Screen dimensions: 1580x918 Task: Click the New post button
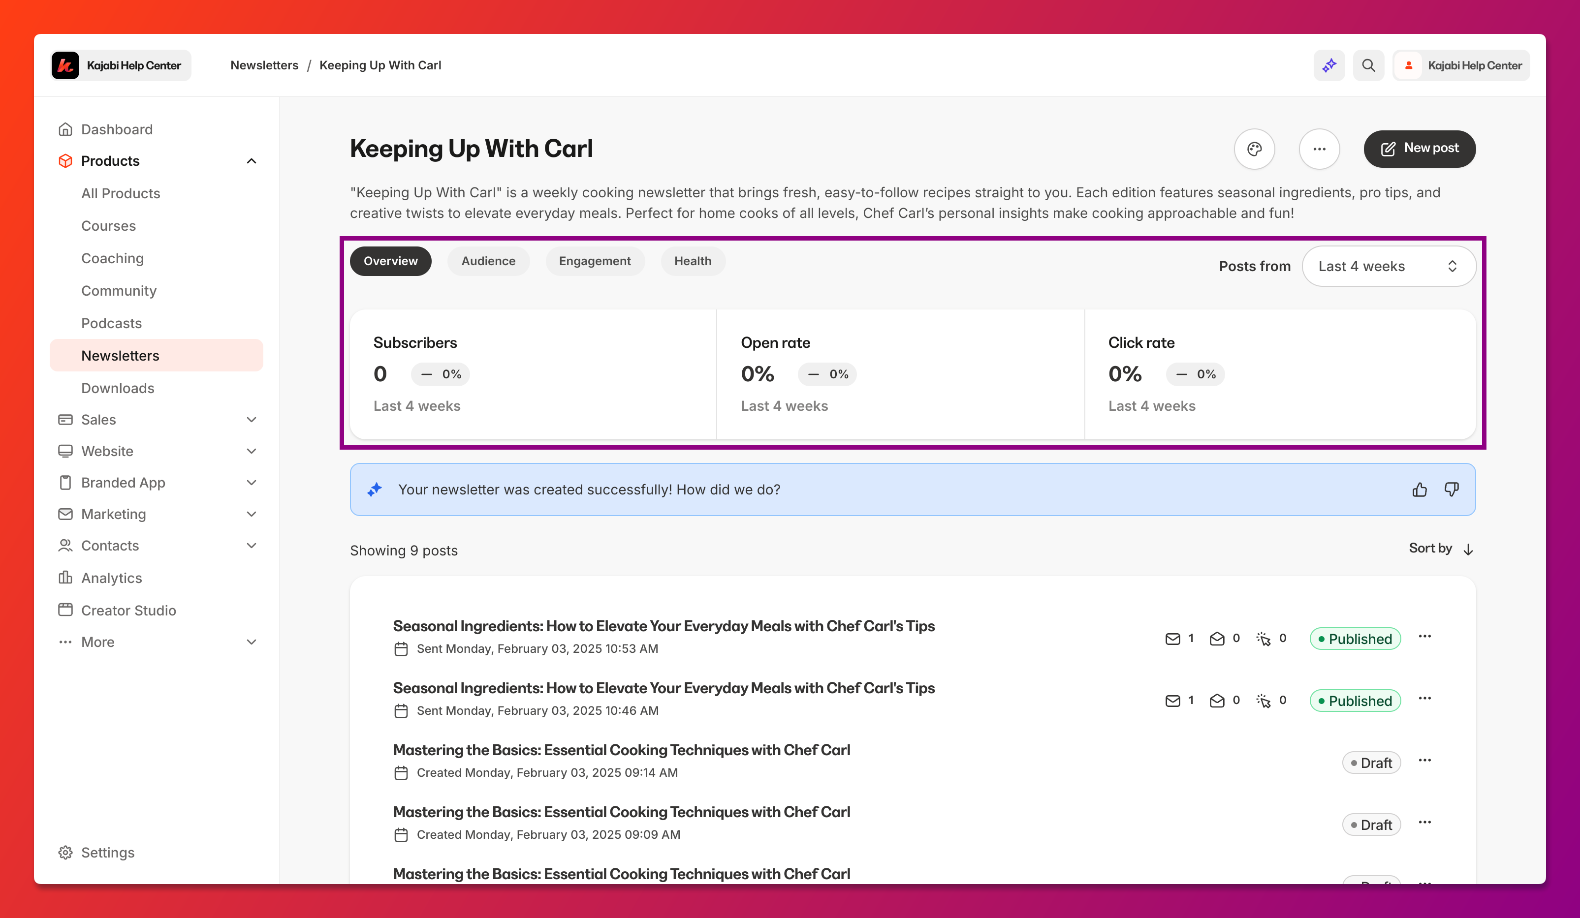click(1419, 149)
